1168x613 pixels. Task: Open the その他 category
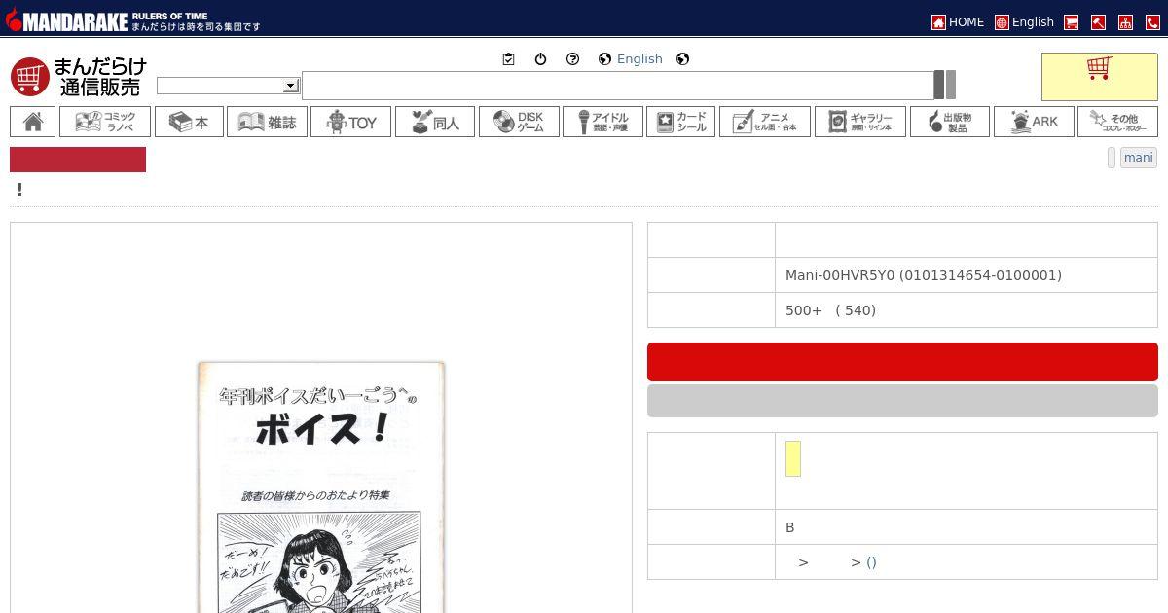[1117, 122]
